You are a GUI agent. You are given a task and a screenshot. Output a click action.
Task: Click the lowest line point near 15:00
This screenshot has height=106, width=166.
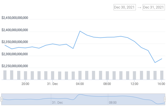[x=155, y=63]
